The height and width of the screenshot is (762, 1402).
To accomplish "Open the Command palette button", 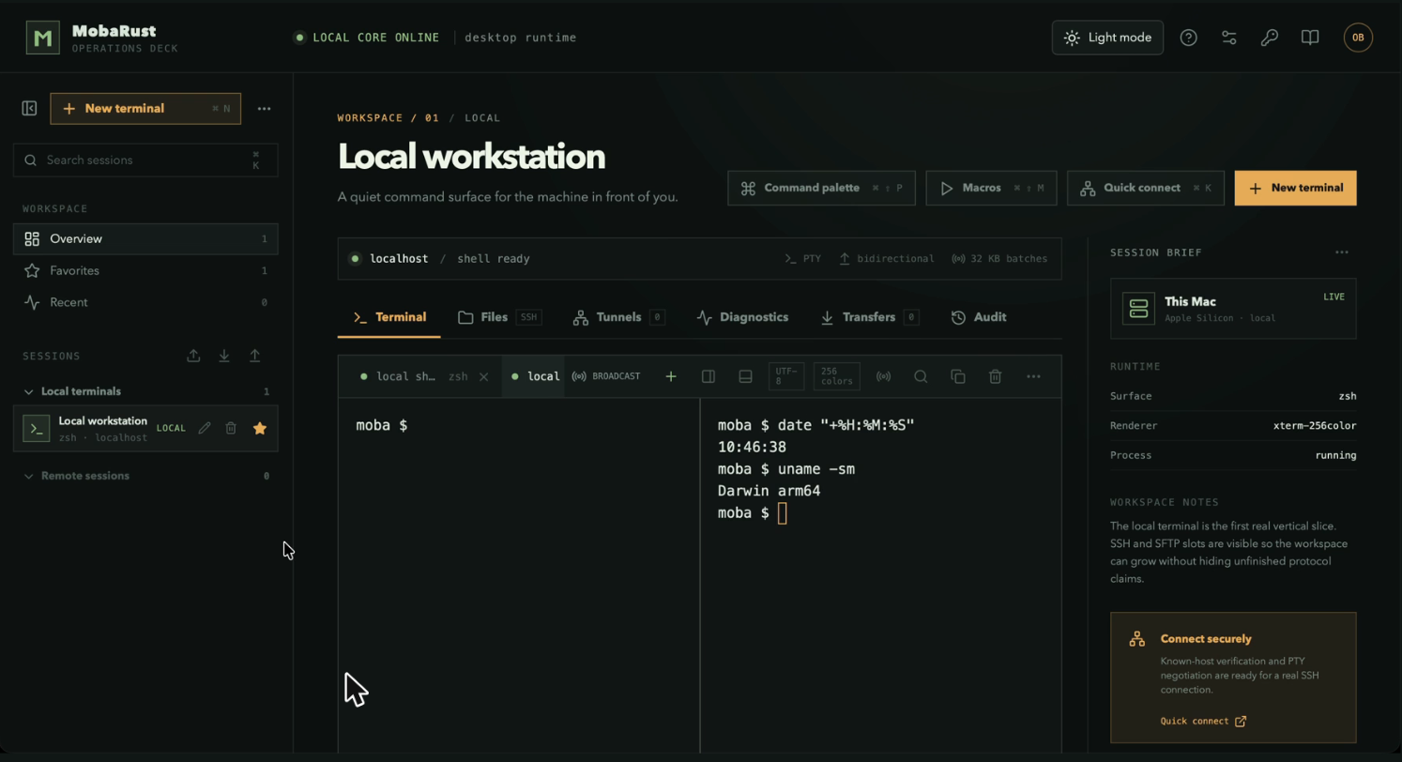I will (x=821, y=188).
